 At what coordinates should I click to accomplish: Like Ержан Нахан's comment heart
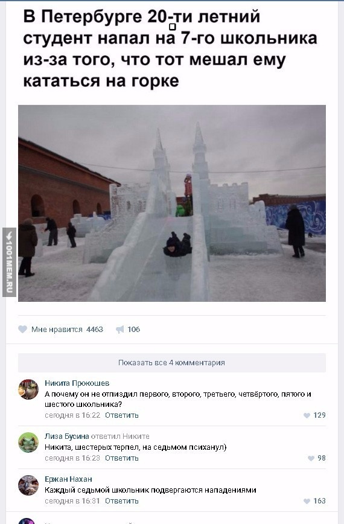click(x=307, y=501)
